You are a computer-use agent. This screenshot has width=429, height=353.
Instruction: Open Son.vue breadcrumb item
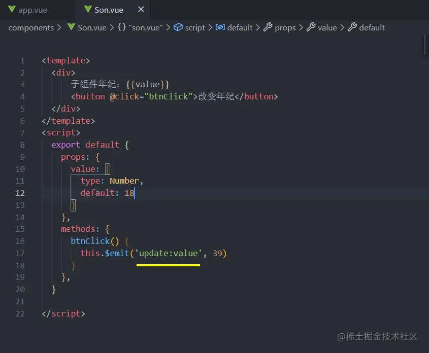point(92,27)
